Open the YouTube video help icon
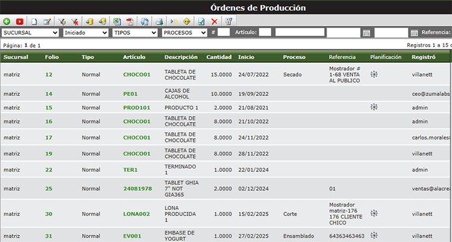The height and width of the screenshot is (242, 452). coord(20,21)
